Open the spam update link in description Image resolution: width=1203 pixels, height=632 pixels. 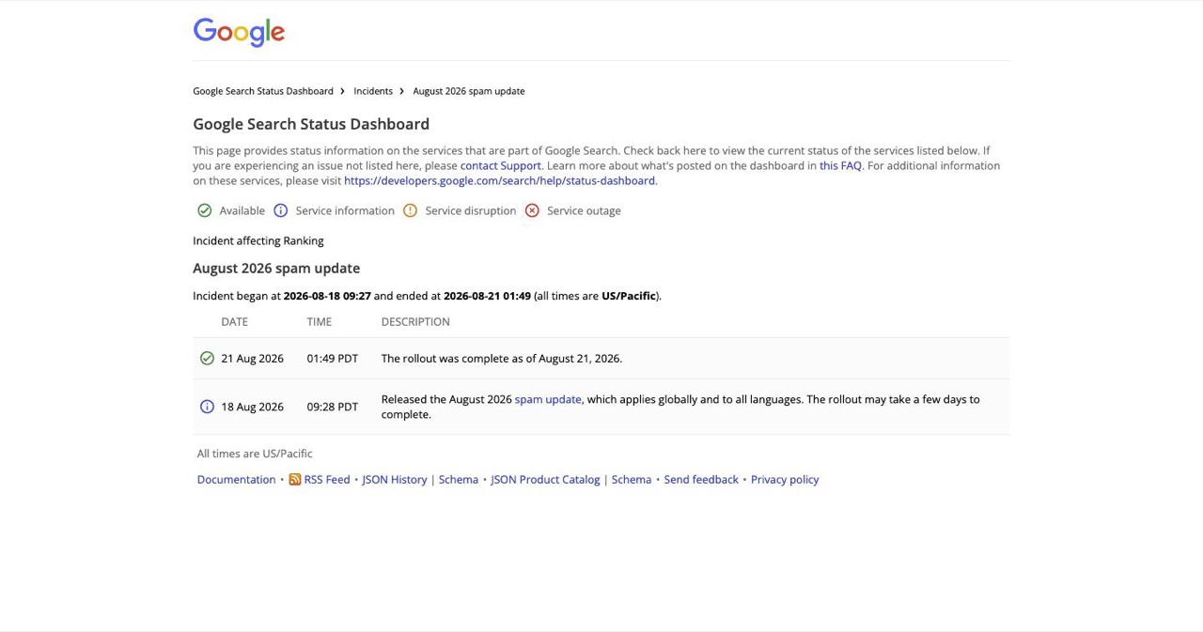tap(548, 399)
